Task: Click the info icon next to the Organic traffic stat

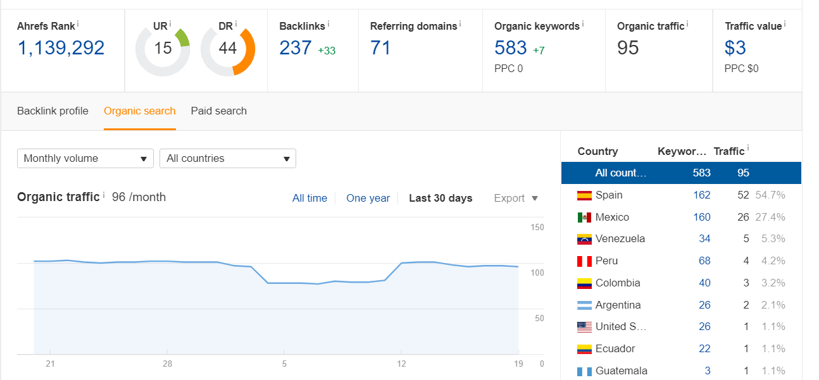Action: click(x=687, y=24)
